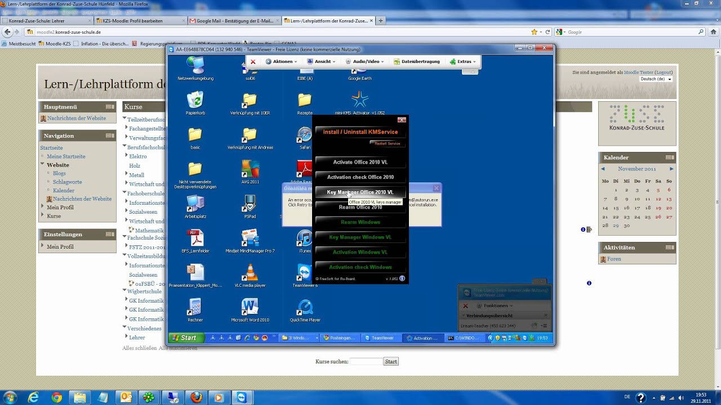The height and width of the screenshot is (405, 721).
Task: Open the Foren link under Aktivitäten
Action: (x=614, y=259)
